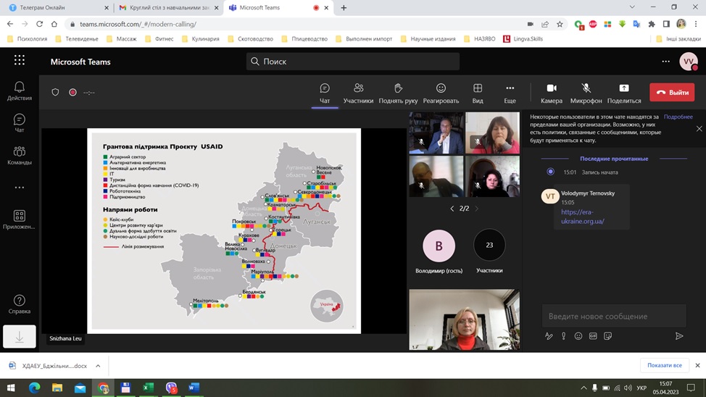Dismiss the chat policy notice
The width and height of the screenshot is (706, 397).
point(699,129)
